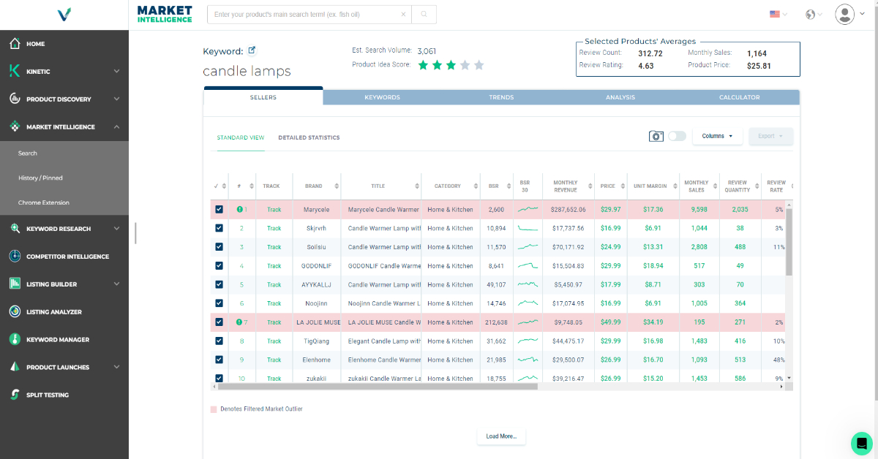Click the Viral Launch V logo
878x459 pixels.
(64, 14)
